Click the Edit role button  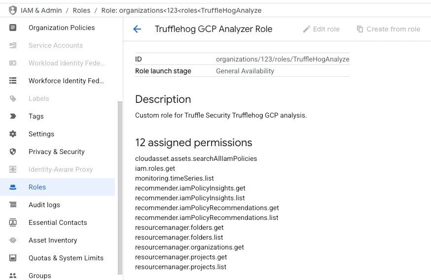click(322, 29)
